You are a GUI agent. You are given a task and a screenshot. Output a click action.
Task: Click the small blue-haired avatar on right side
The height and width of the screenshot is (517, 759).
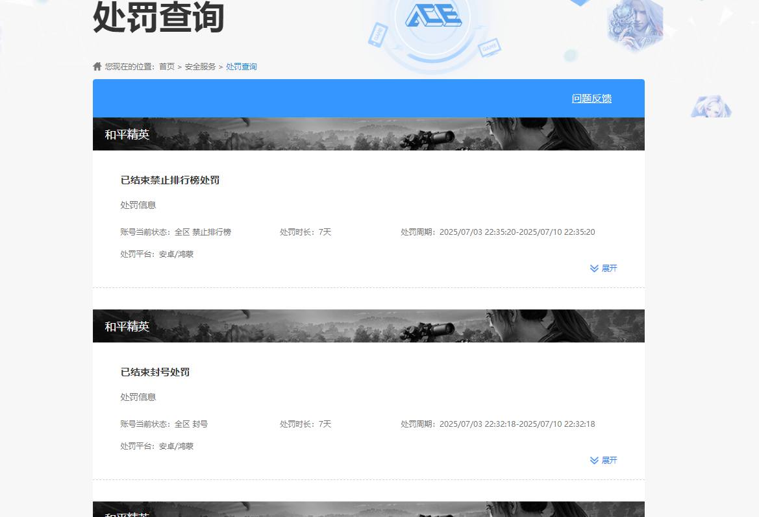711,106
